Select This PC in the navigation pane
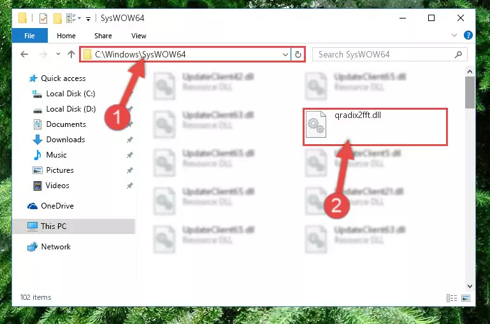Screen dimensions: 490x324 (x=74, y=226)
